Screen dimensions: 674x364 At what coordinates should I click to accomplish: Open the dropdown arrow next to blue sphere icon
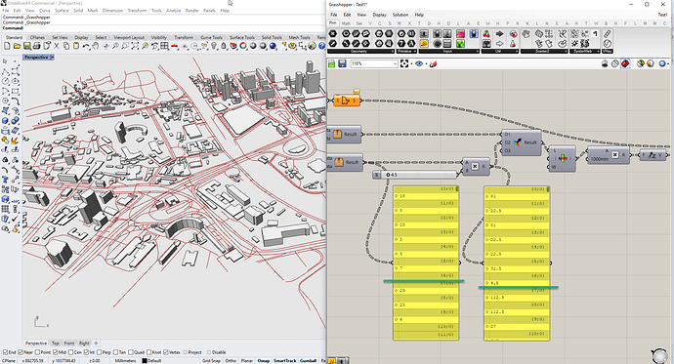[669, 64]
